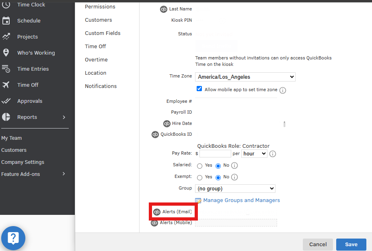This screenshot has width=372, height=251.
Task: Open My Team
Action: pyautogui.click(x=11, y=138)
